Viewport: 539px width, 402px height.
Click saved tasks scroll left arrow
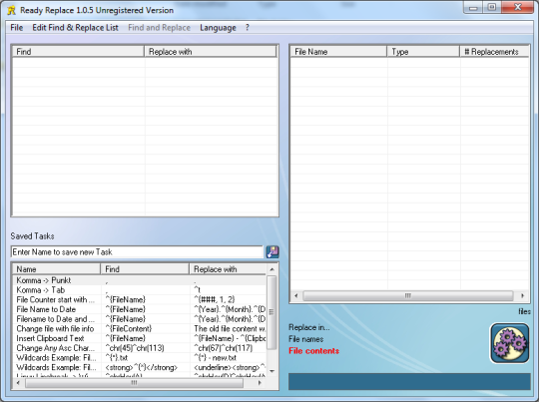click(x=18, y=383)
